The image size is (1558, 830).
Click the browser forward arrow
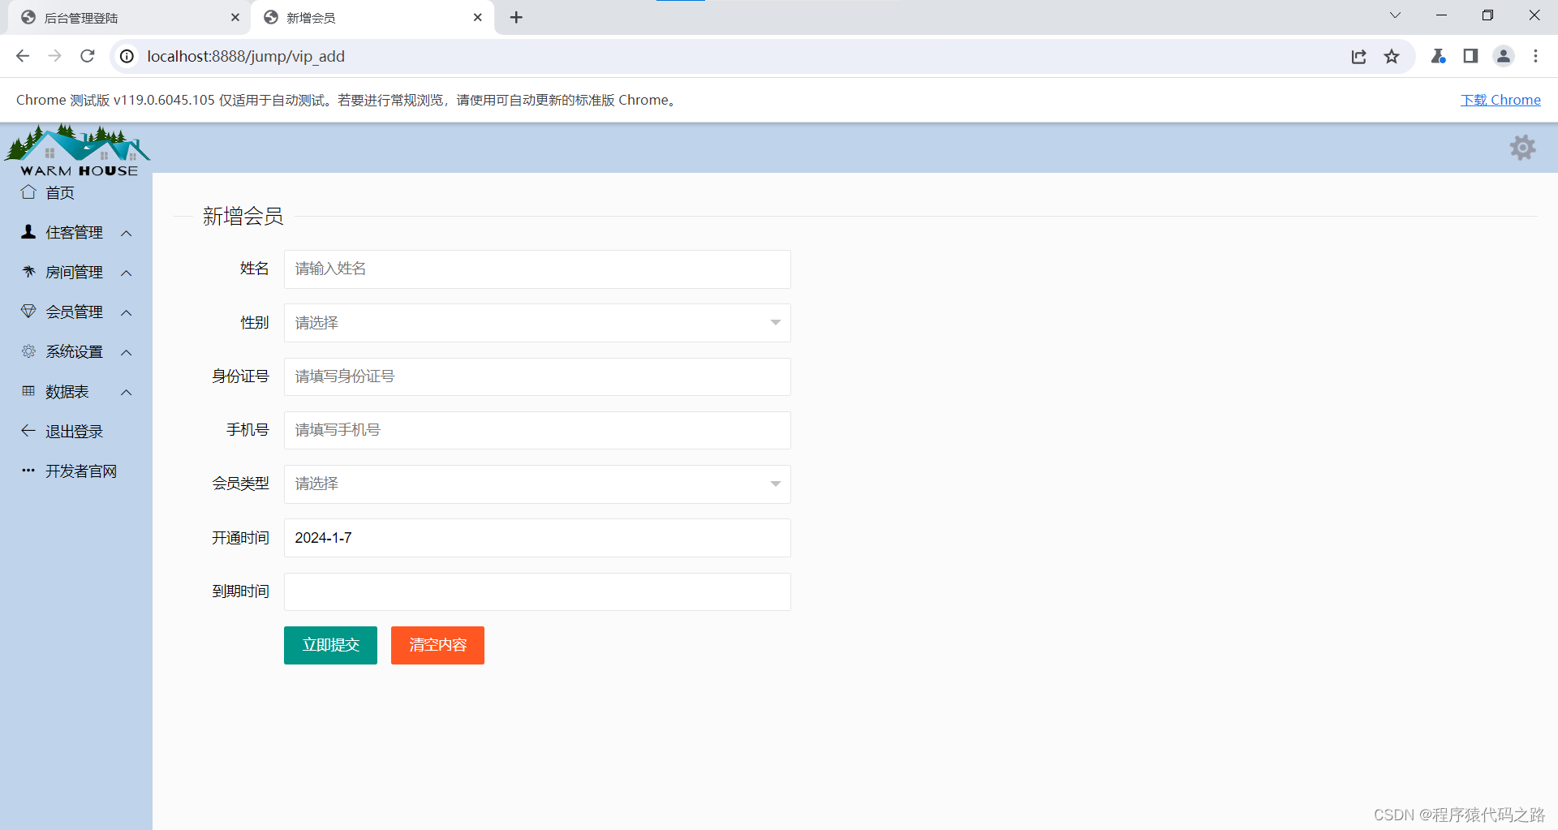pyautogui.click(x=55, y=56)
